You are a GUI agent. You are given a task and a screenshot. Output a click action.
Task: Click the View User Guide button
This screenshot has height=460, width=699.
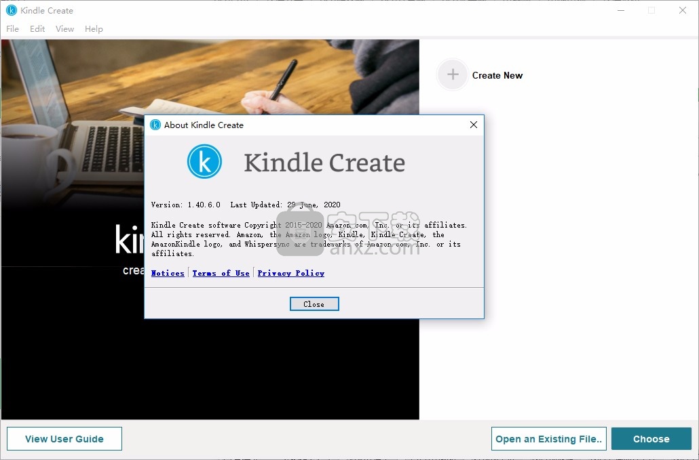tap(64, 438)
